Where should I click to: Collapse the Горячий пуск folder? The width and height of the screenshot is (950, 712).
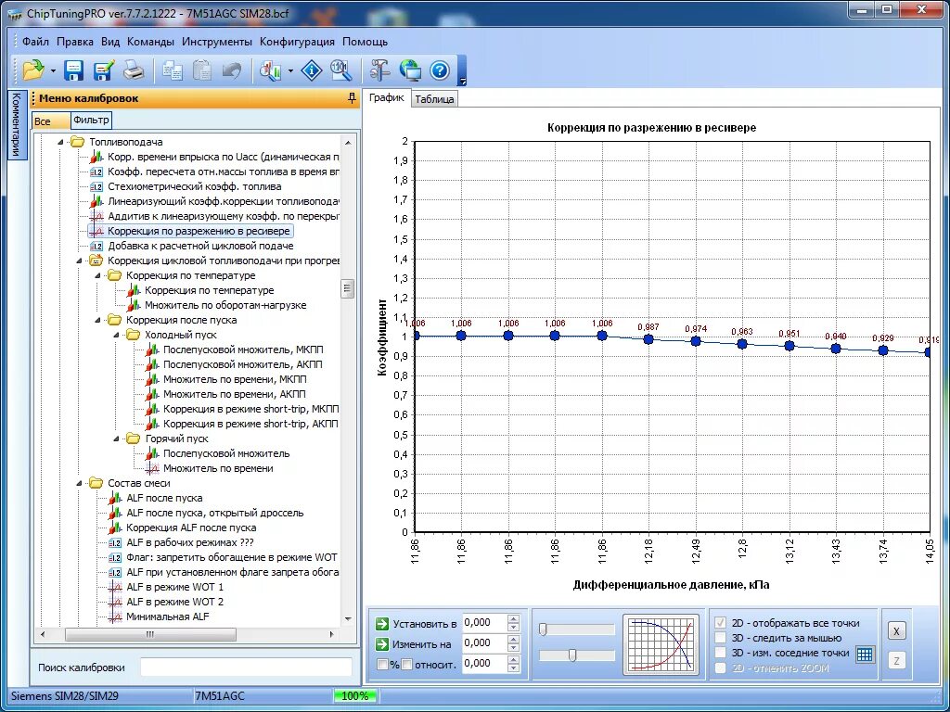tap(116, 439)
